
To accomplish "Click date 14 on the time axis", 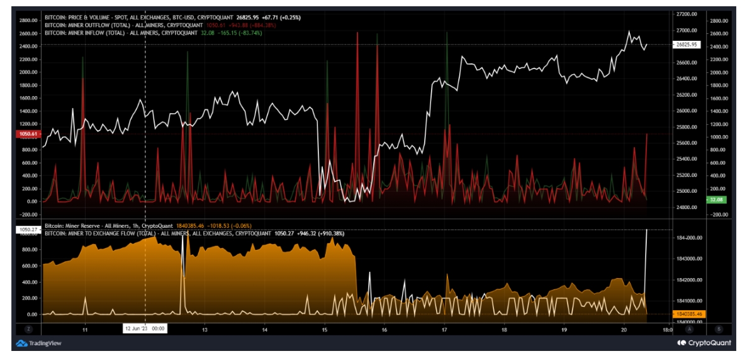I will 264,329.
